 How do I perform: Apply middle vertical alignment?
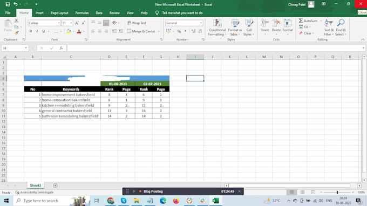pos(100,23)
